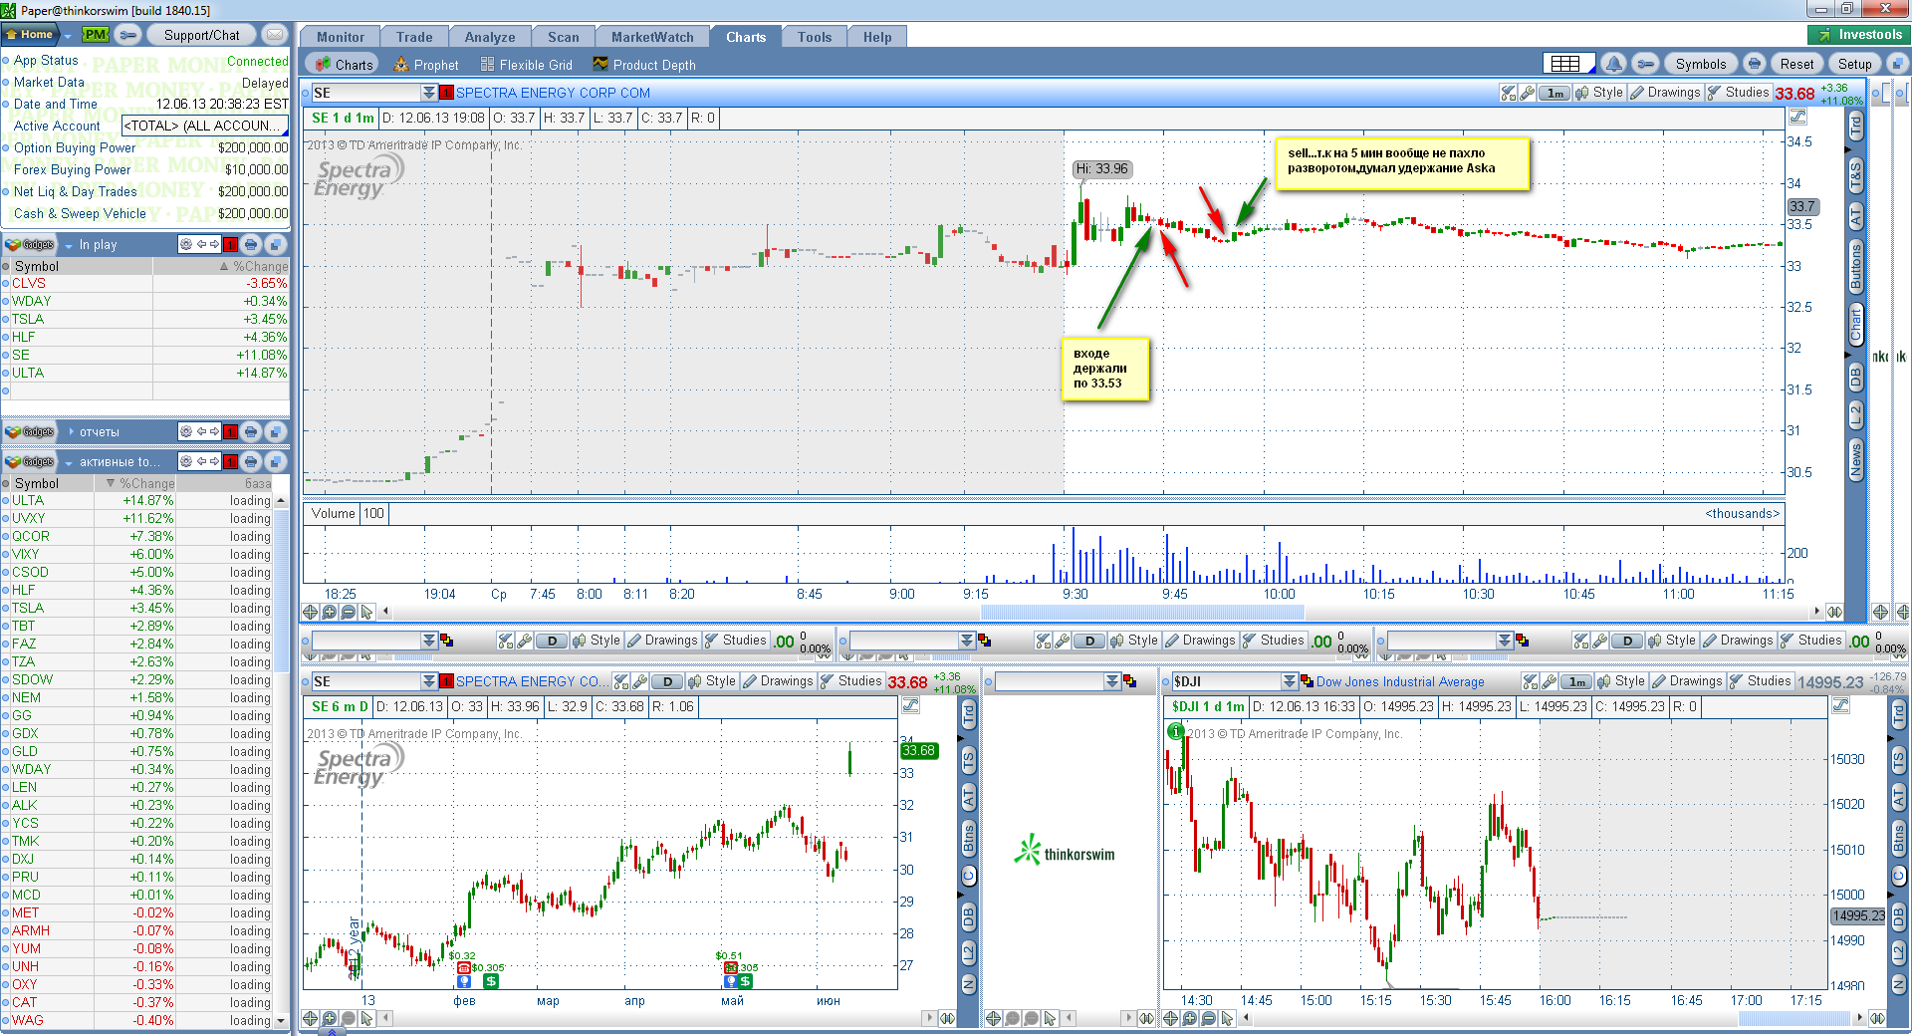
Task: Toggle DB side panel on main chart
Action: 1856,377
